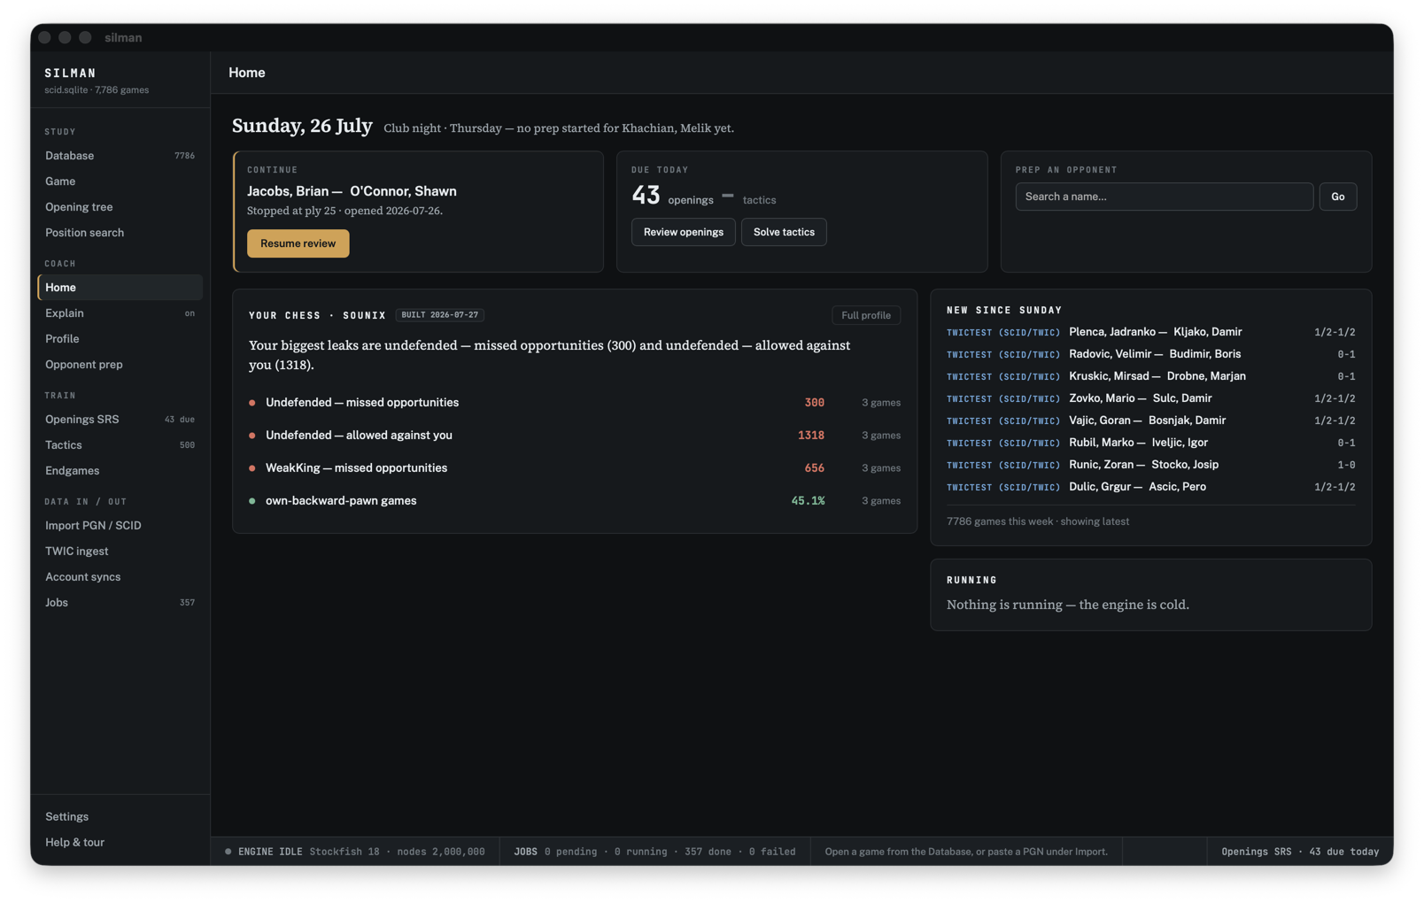The image size is (1424, 903).
Task: Click Jacobs, Brian — O'Connor, Shawn title
Action: (x=352, y=191)
